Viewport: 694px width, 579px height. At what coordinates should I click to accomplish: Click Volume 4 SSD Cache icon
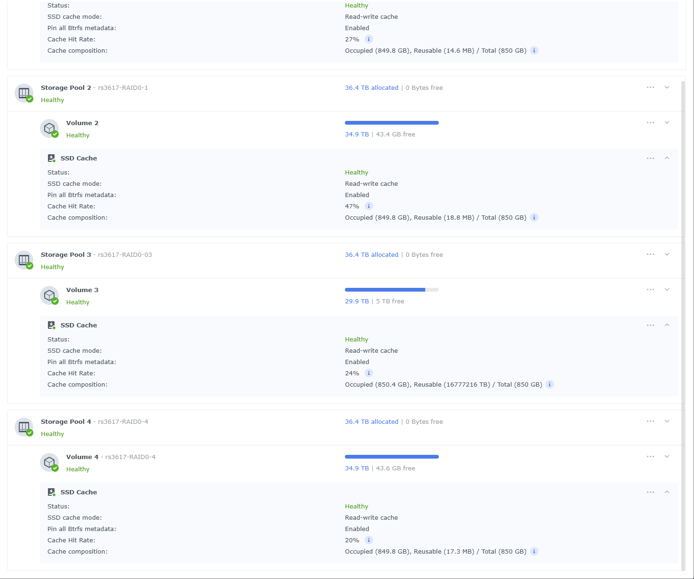pos(52,492)
